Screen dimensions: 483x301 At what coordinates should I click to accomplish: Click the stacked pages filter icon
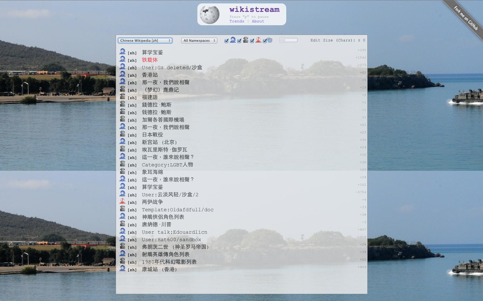(x=270, y=40)
